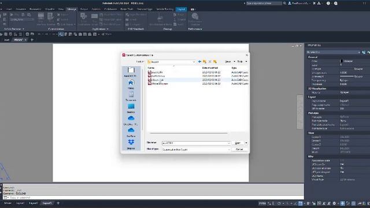Open Dropbox place in dialog sidebar
The height and width of the screenshot is (208, 370).
tap(131, 144)
